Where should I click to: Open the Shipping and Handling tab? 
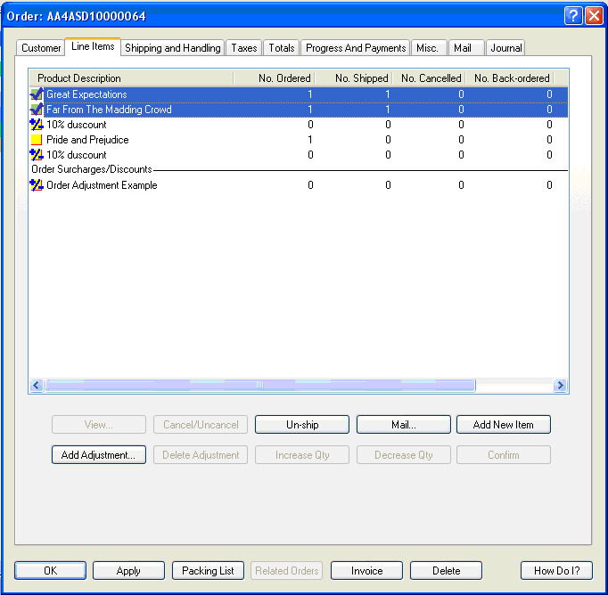point(171,48)
